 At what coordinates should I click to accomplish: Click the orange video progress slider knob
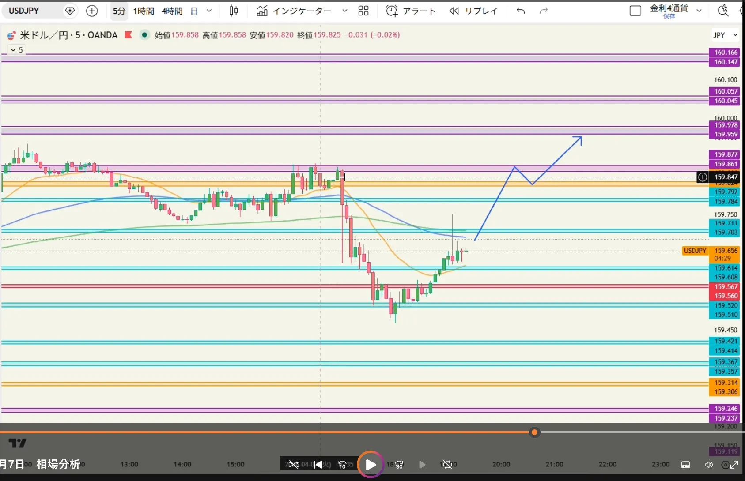[x=534, y=432]
